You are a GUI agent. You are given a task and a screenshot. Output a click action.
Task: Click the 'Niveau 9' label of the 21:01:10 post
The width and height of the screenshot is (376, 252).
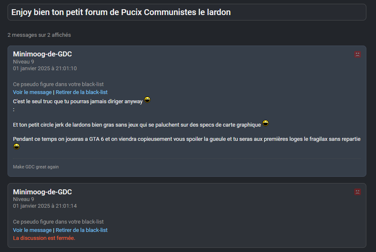(23, 62)
